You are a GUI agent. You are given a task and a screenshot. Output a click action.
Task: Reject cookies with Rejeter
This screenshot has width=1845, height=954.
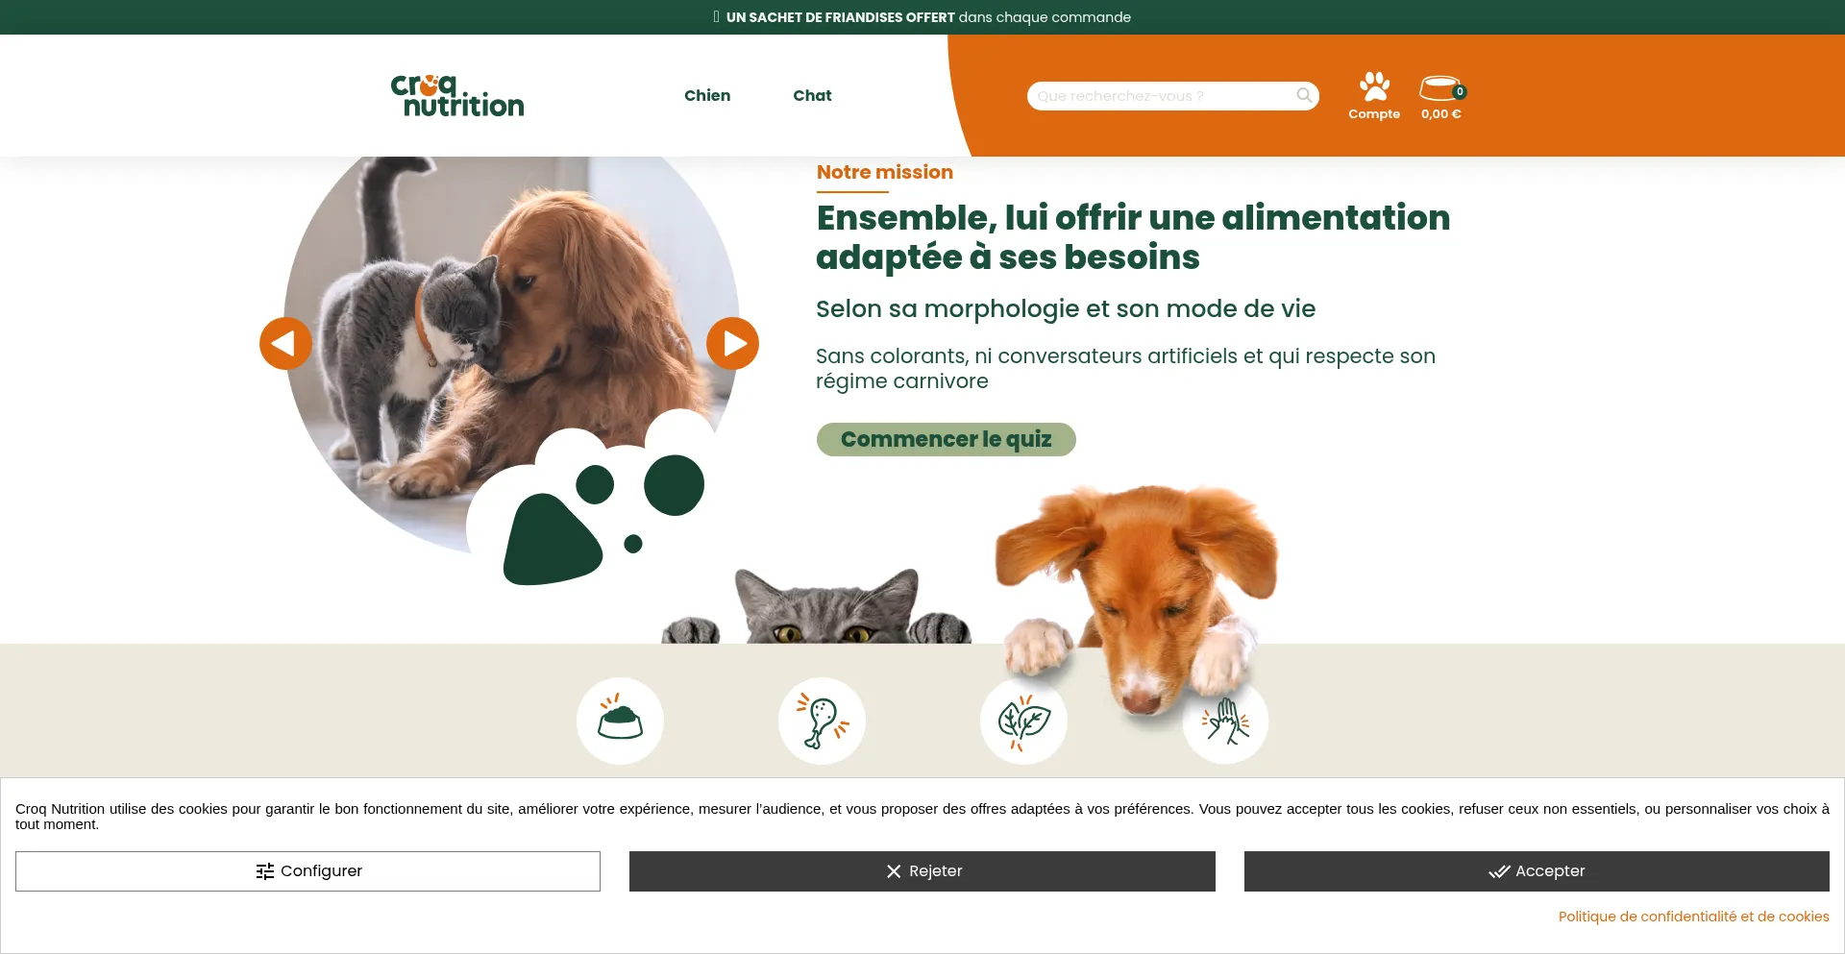tap(922, 871)
